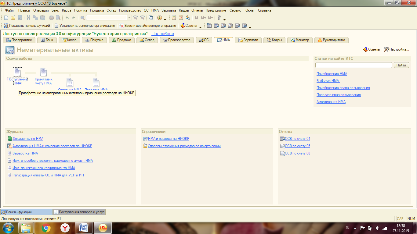Open the Calendar icon
Image resolution: width=417 pixels, height=234 pixels.
(x=181, y=18)
